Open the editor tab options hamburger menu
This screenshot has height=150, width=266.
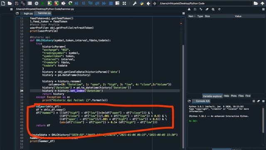[184, 13]
